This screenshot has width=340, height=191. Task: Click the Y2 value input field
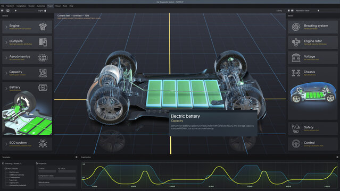[x=67, y=171]
